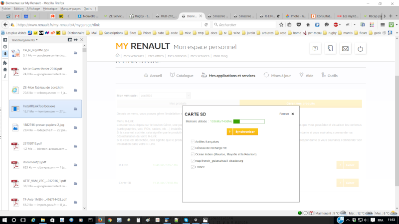Show bookmarks in the sidebar strip
Viewport: 399px width, 224px height.
[5, 40]
